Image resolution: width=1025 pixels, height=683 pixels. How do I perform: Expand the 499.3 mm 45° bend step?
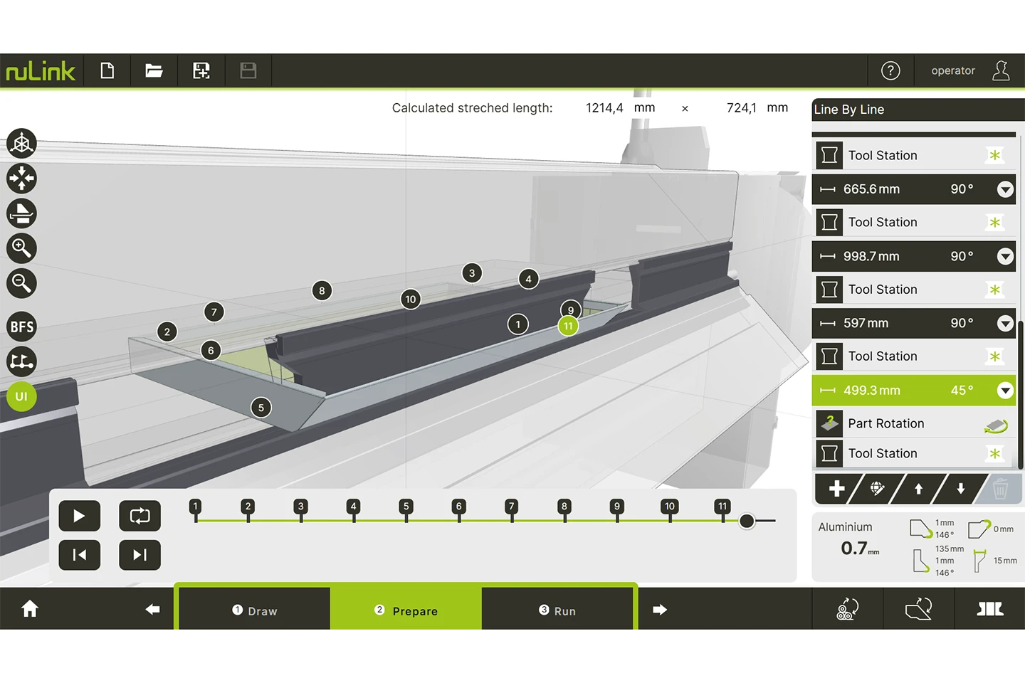coord(1006,391)
